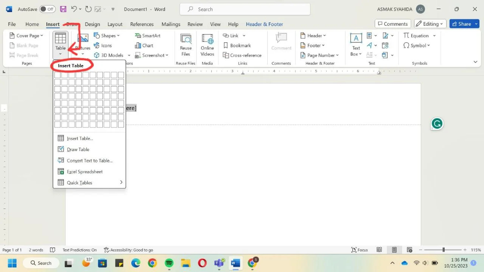Open Spotify from the taskbar
The height and width of the screenshot is (272, 484).
pos(169,263)
